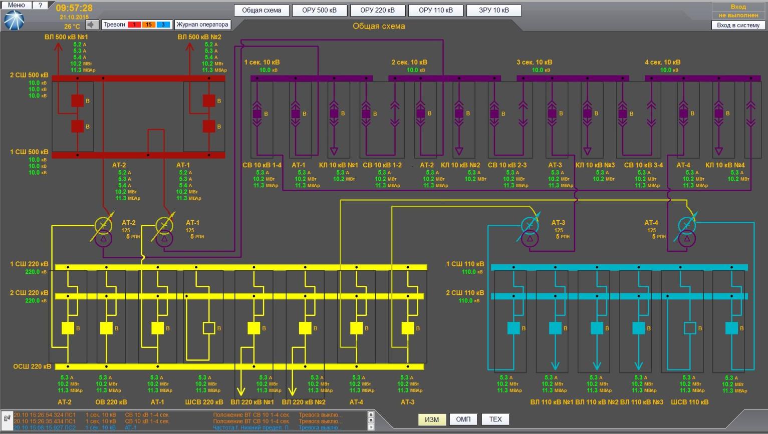The image size is (768, 434).
Task: Click the open ШСВ 110 кВ breaker symbol
Action: click(x=690, y=328)
